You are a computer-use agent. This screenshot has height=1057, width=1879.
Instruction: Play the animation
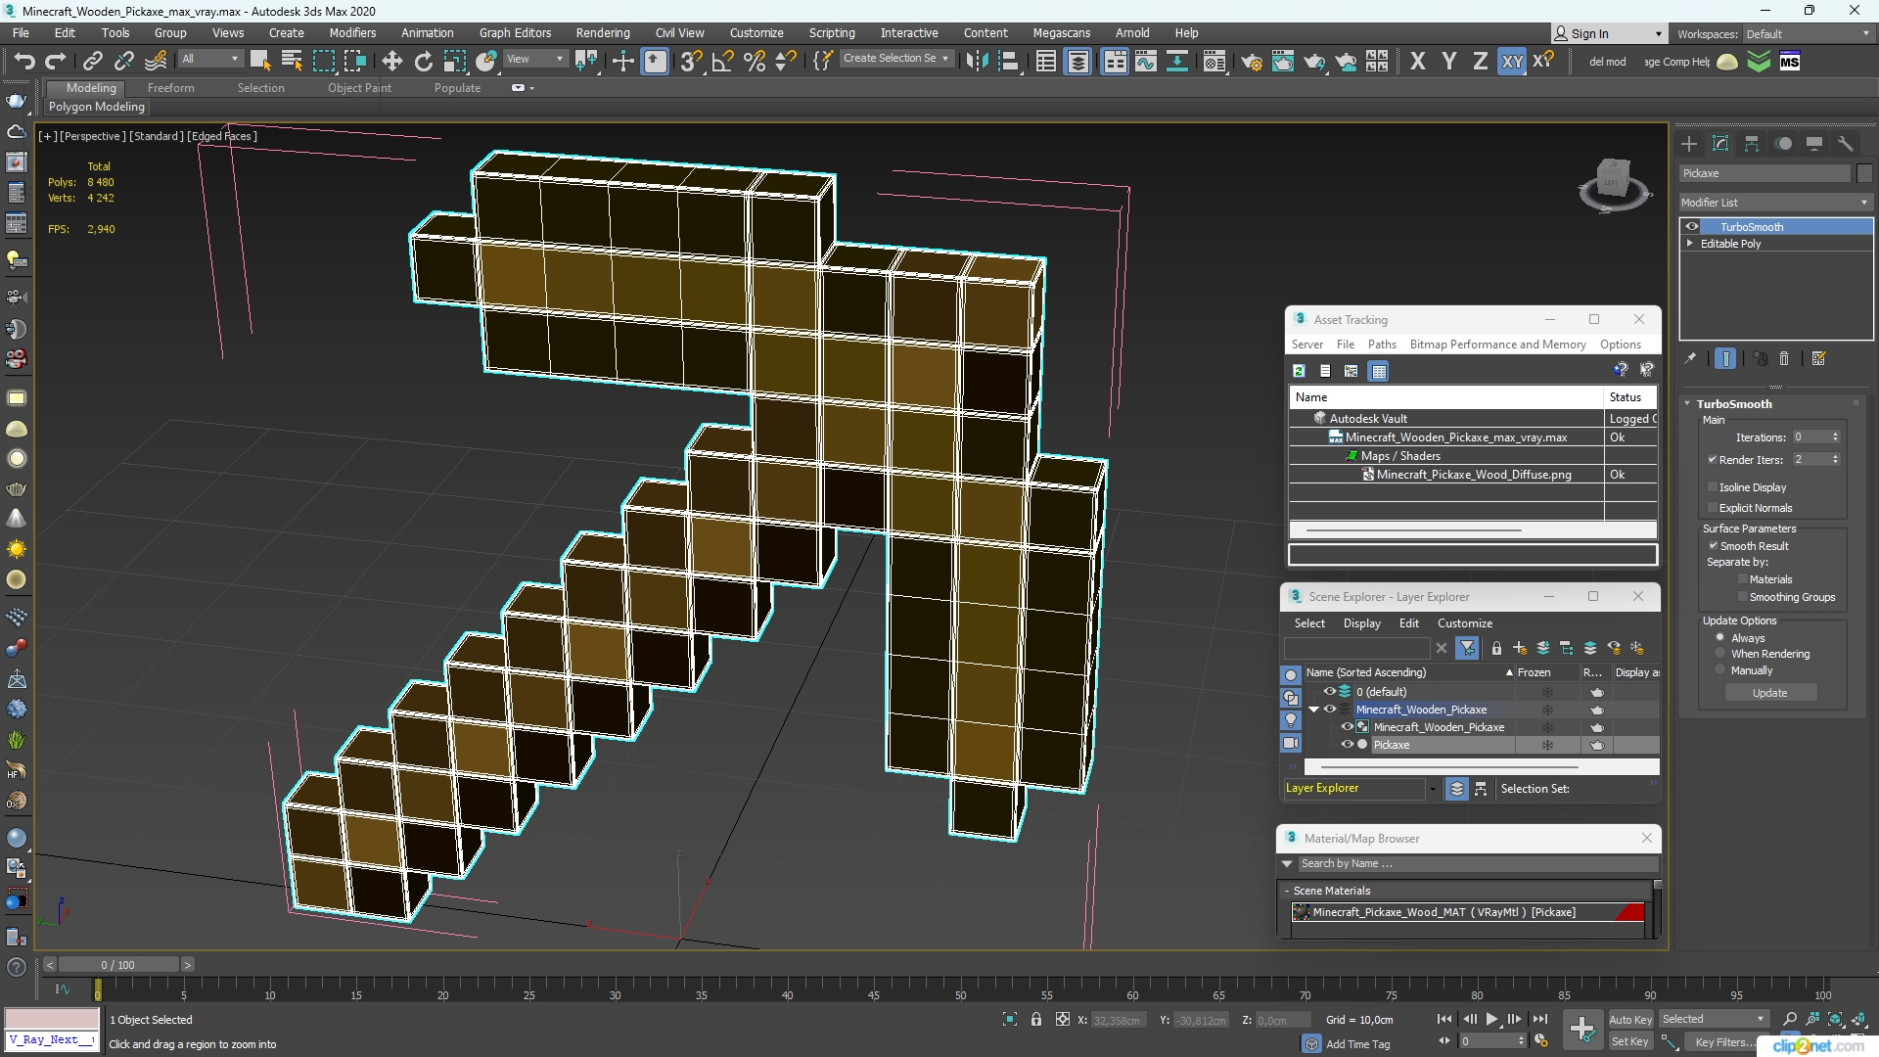click(1491, 1020)
